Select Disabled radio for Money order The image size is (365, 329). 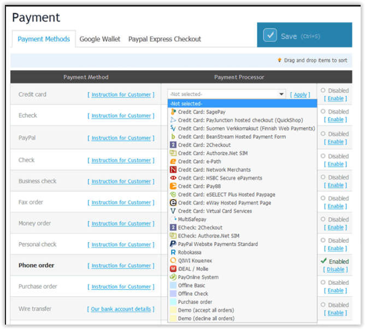coord(323,219)
